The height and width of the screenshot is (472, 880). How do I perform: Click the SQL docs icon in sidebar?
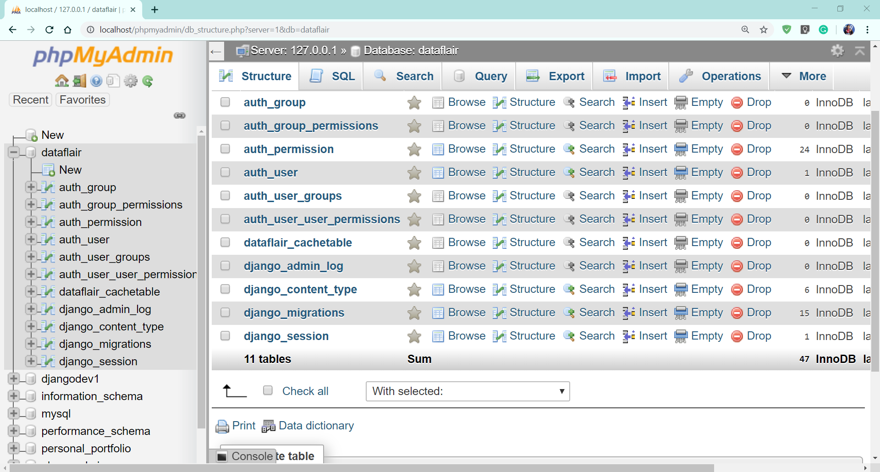tap(113, 81)
